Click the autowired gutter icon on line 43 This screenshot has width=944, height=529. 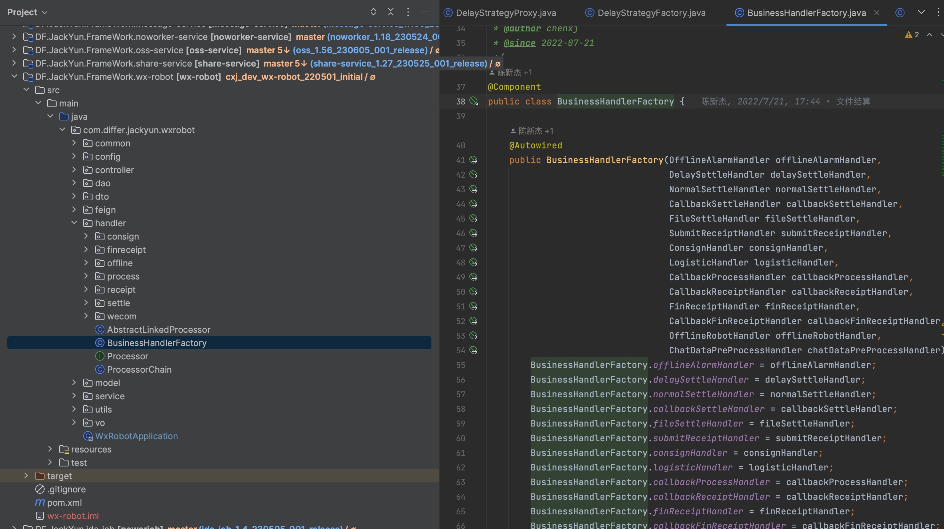(473, 189)
